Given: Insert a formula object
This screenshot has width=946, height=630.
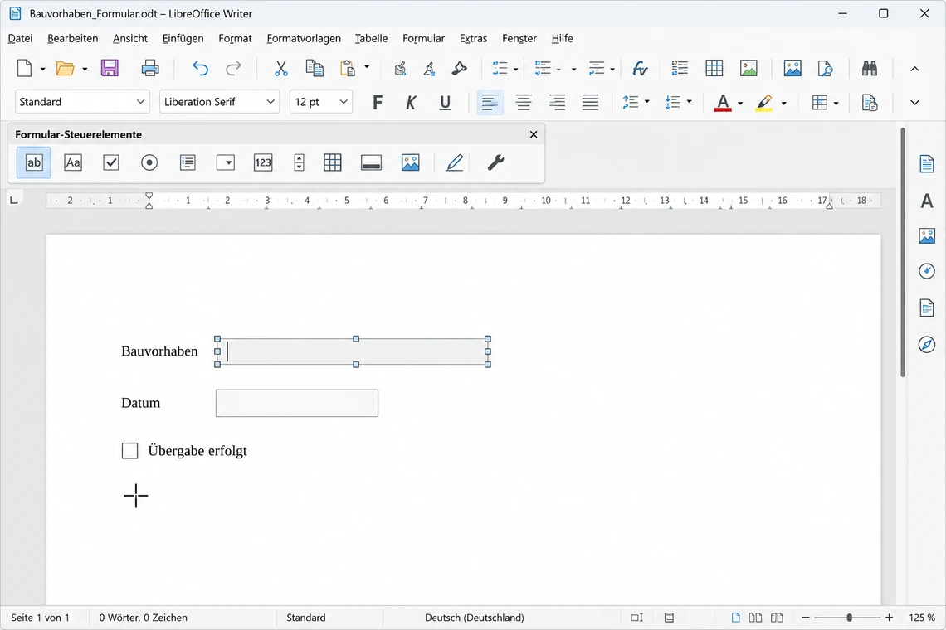Looking at the screenshot, I should point(640,69).
